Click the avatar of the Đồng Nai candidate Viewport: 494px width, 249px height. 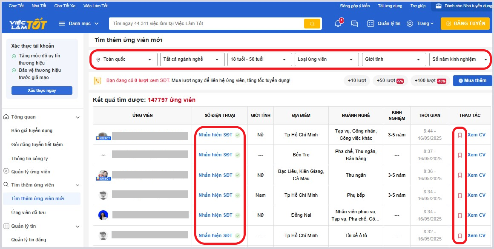click(x=103, y=215)
